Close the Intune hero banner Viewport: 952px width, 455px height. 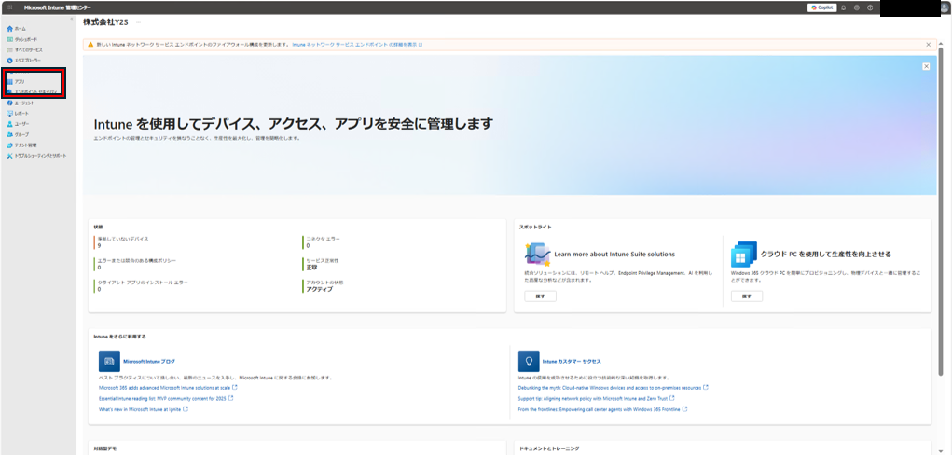926,66
